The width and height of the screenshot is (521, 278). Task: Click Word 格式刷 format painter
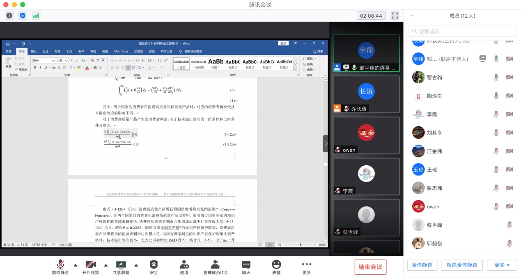tap(21, 69)
